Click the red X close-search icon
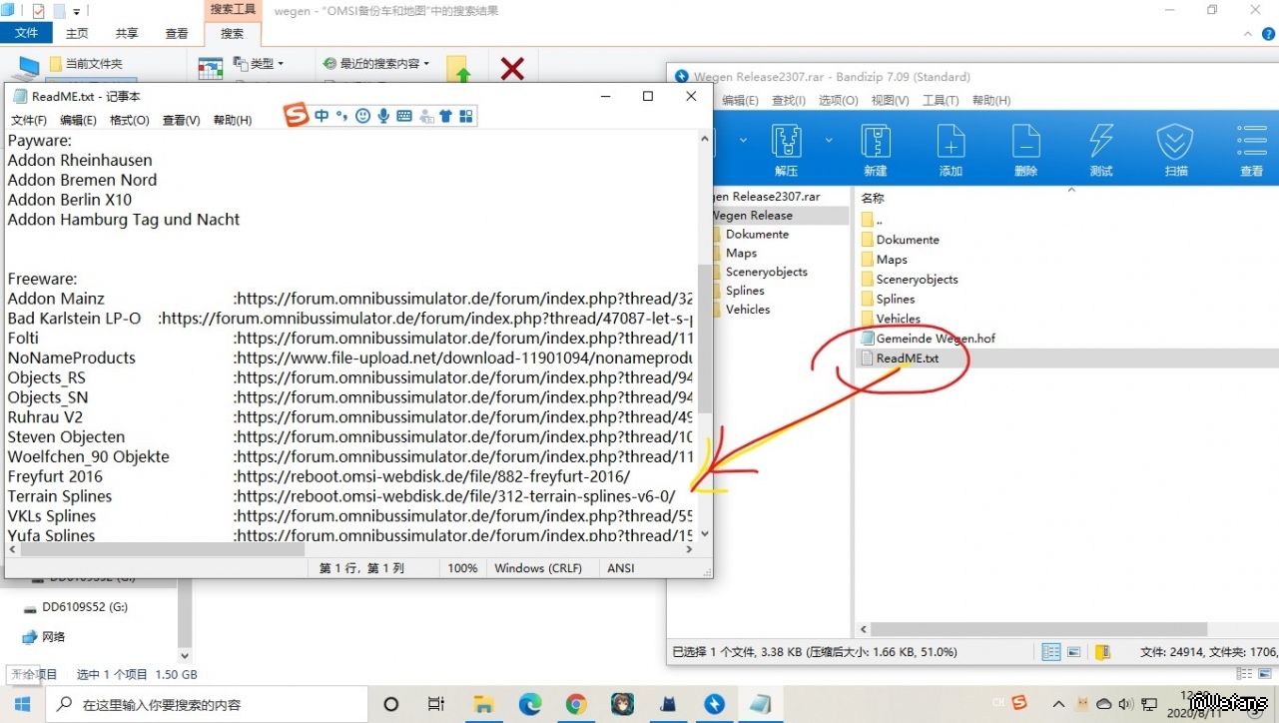The height and width of the screenshot is (723, 1279). click(512, 68)
